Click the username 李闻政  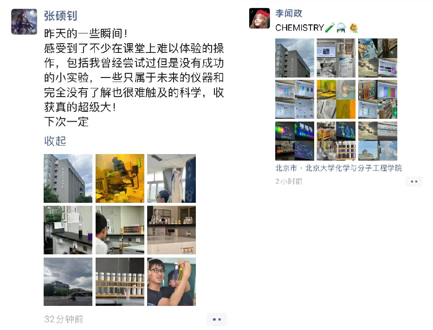pyautogui.click(x=289, y=13)
